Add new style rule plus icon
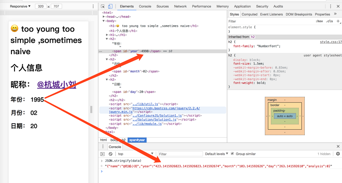 338,21
